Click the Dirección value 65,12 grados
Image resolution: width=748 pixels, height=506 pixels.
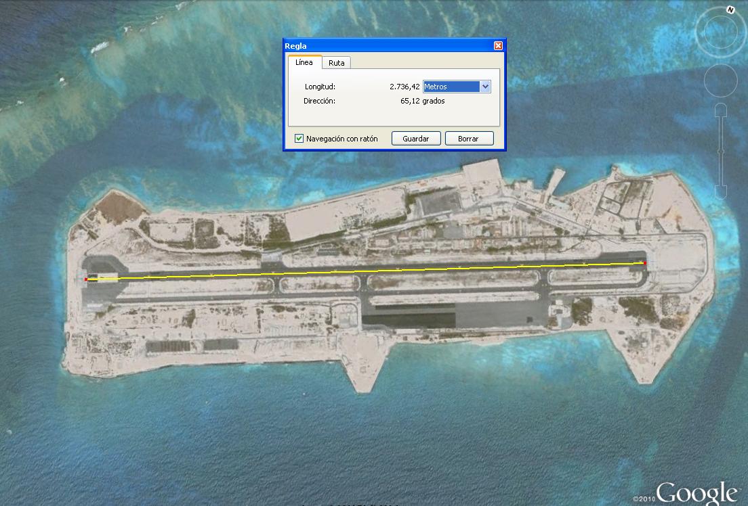(423, 101)
